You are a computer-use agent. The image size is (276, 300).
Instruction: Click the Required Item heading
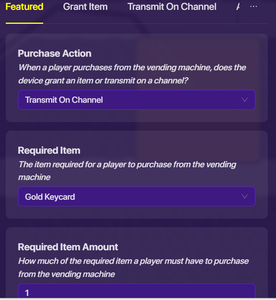click(x=49, y=150)
